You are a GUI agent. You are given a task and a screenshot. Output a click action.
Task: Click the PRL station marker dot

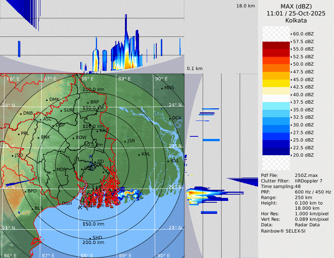click(18, 134)
